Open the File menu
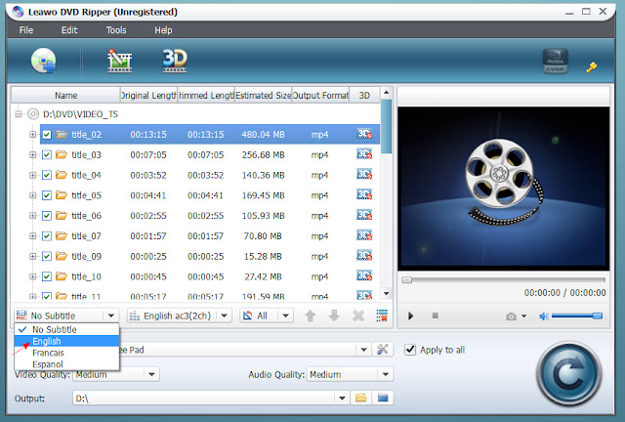This screenshot has height=422, width=625. (x=26, y=30)
